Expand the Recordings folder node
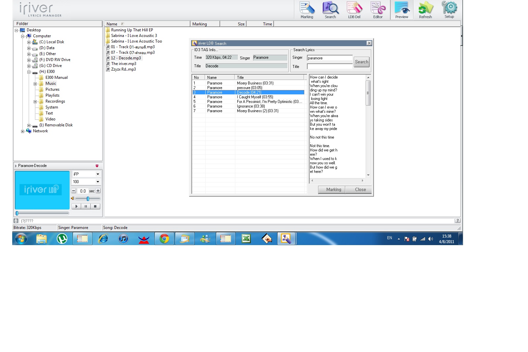This screenshot has width=528, height=352. pos(35,102)
